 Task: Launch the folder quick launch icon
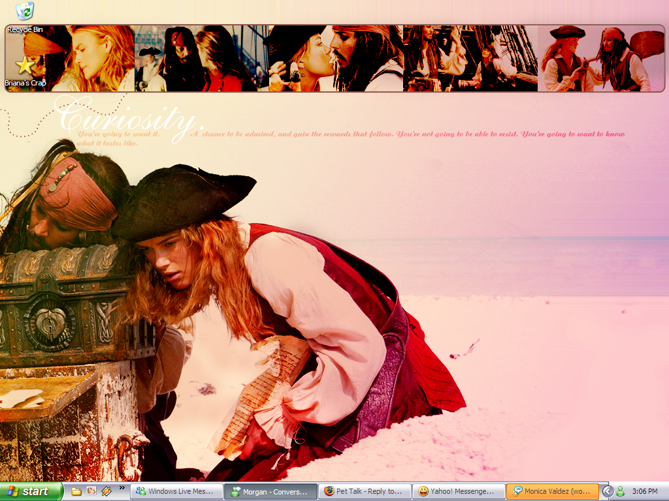(x=76, y=491)
